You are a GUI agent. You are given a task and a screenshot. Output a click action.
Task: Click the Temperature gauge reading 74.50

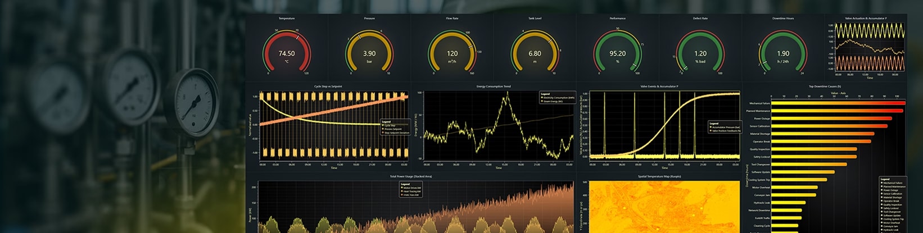(287, 54)
